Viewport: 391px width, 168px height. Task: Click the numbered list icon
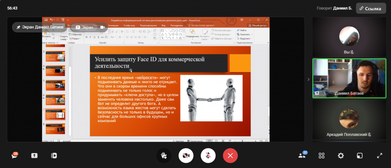pos(134,31)
